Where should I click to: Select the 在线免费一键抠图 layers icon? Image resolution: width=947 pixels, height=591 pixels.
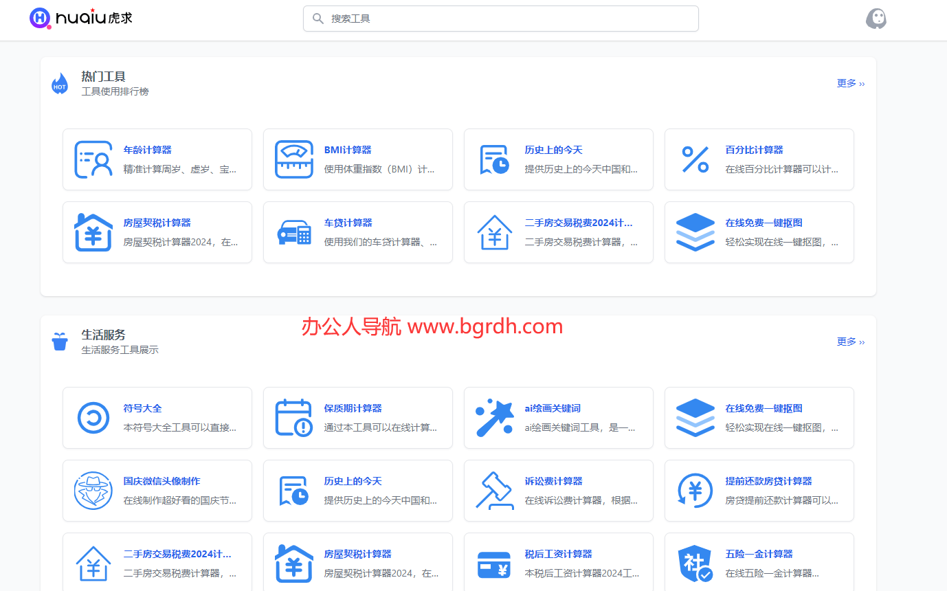(695, 232)
